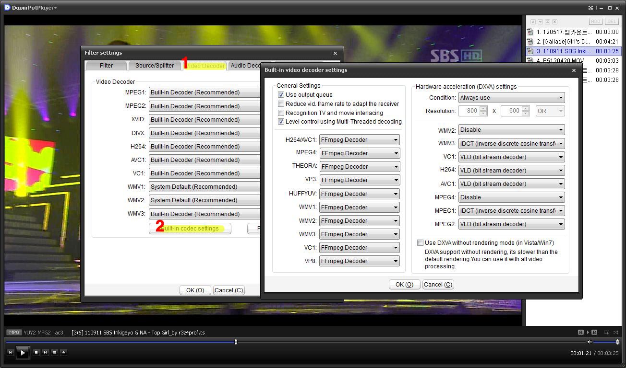Screen dimensions: 626x368
Task: Open the Audio Decoder tab
Action: coord(245,66)
